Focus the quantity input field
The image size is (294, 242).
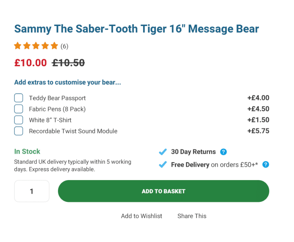pyautogui.click(x=32, y=191)
